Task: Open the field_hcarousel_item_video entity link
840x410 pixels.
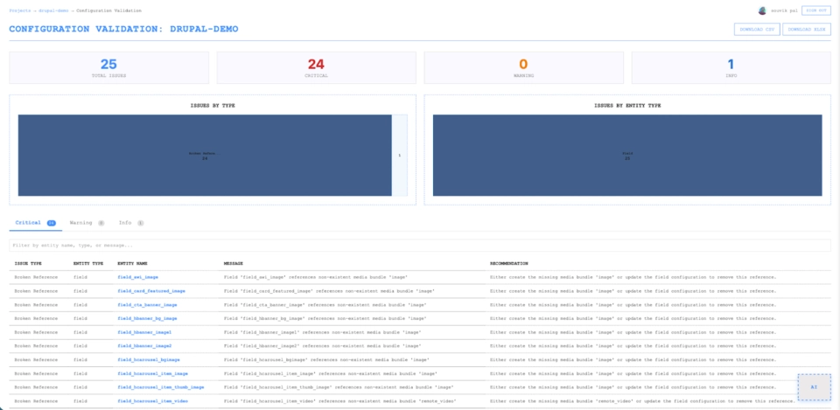Action: pyautogui.click(x=152, y=401)
